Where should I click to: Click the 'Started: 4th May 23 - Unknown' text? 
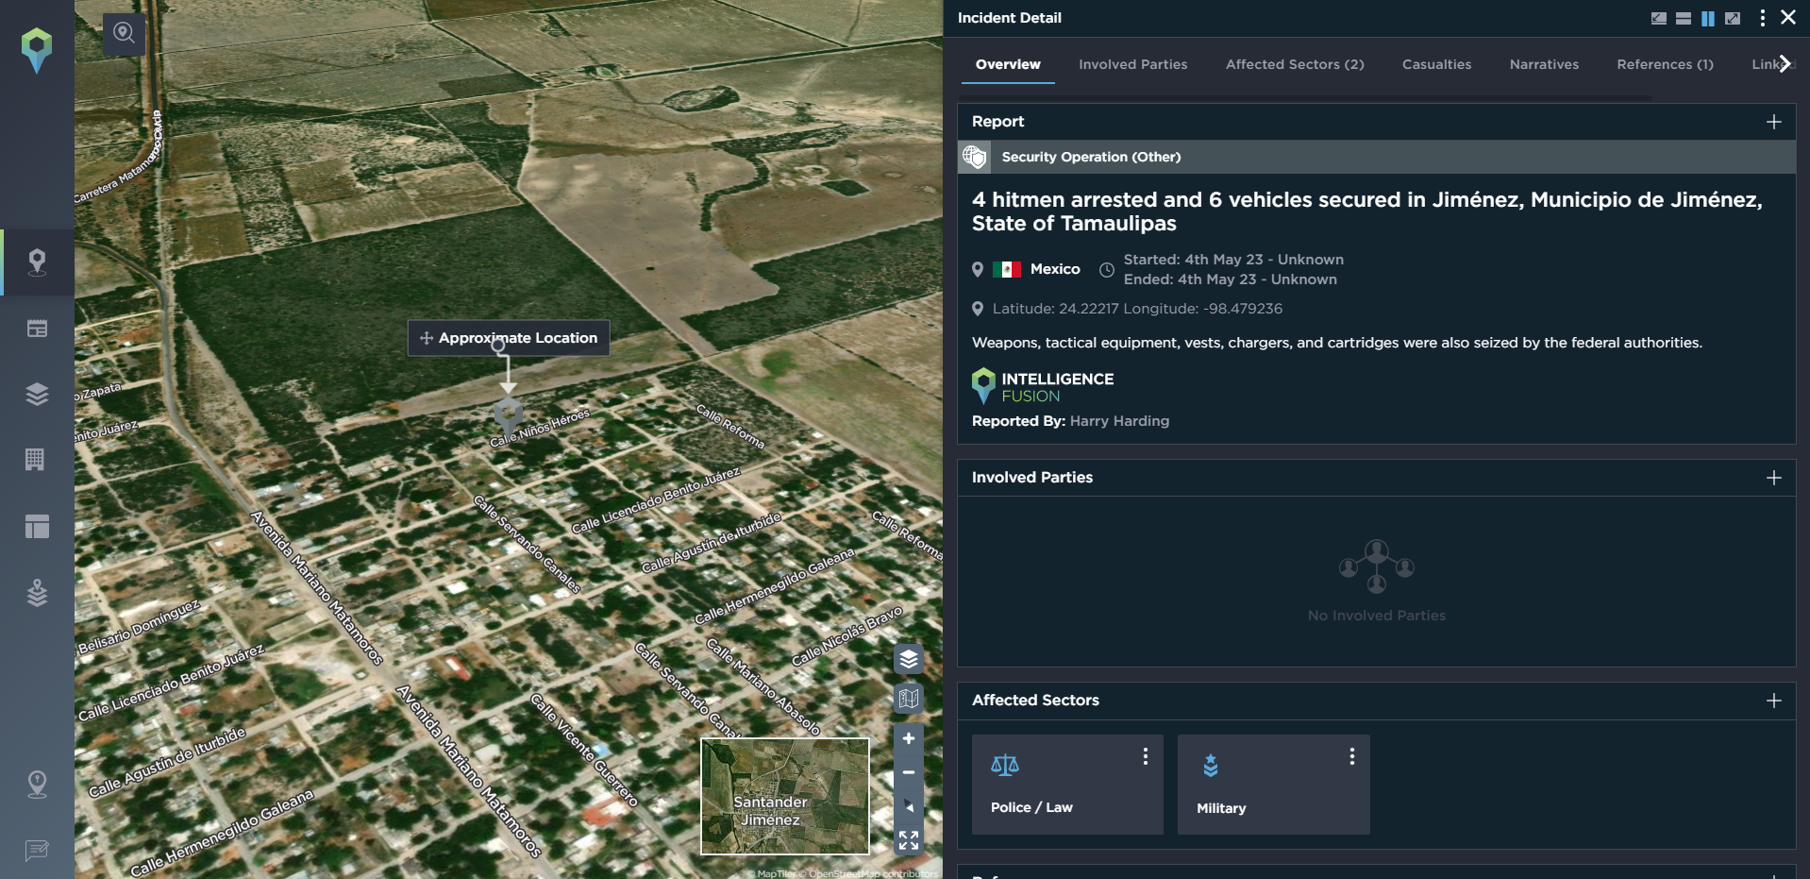tap(1233, 260)
